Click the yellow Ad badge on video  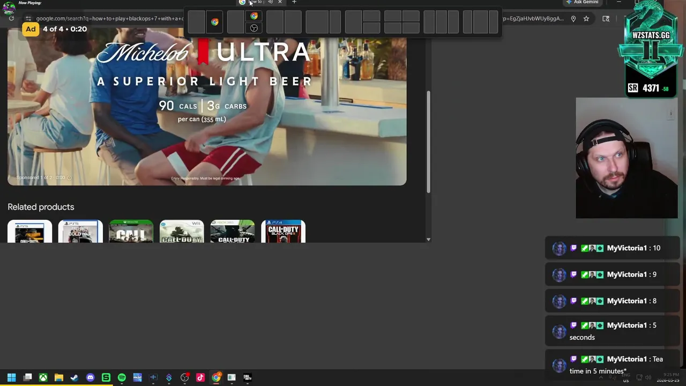tap(31, 29)
